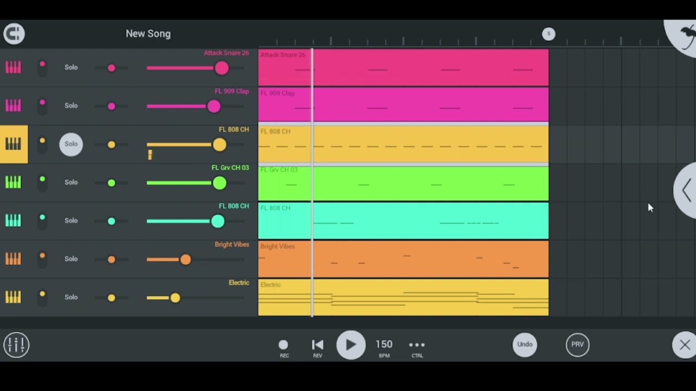Adjust teal FL 808 CH volume slider knob
This screenshot has height=391, width=696.
pos(217,221)
